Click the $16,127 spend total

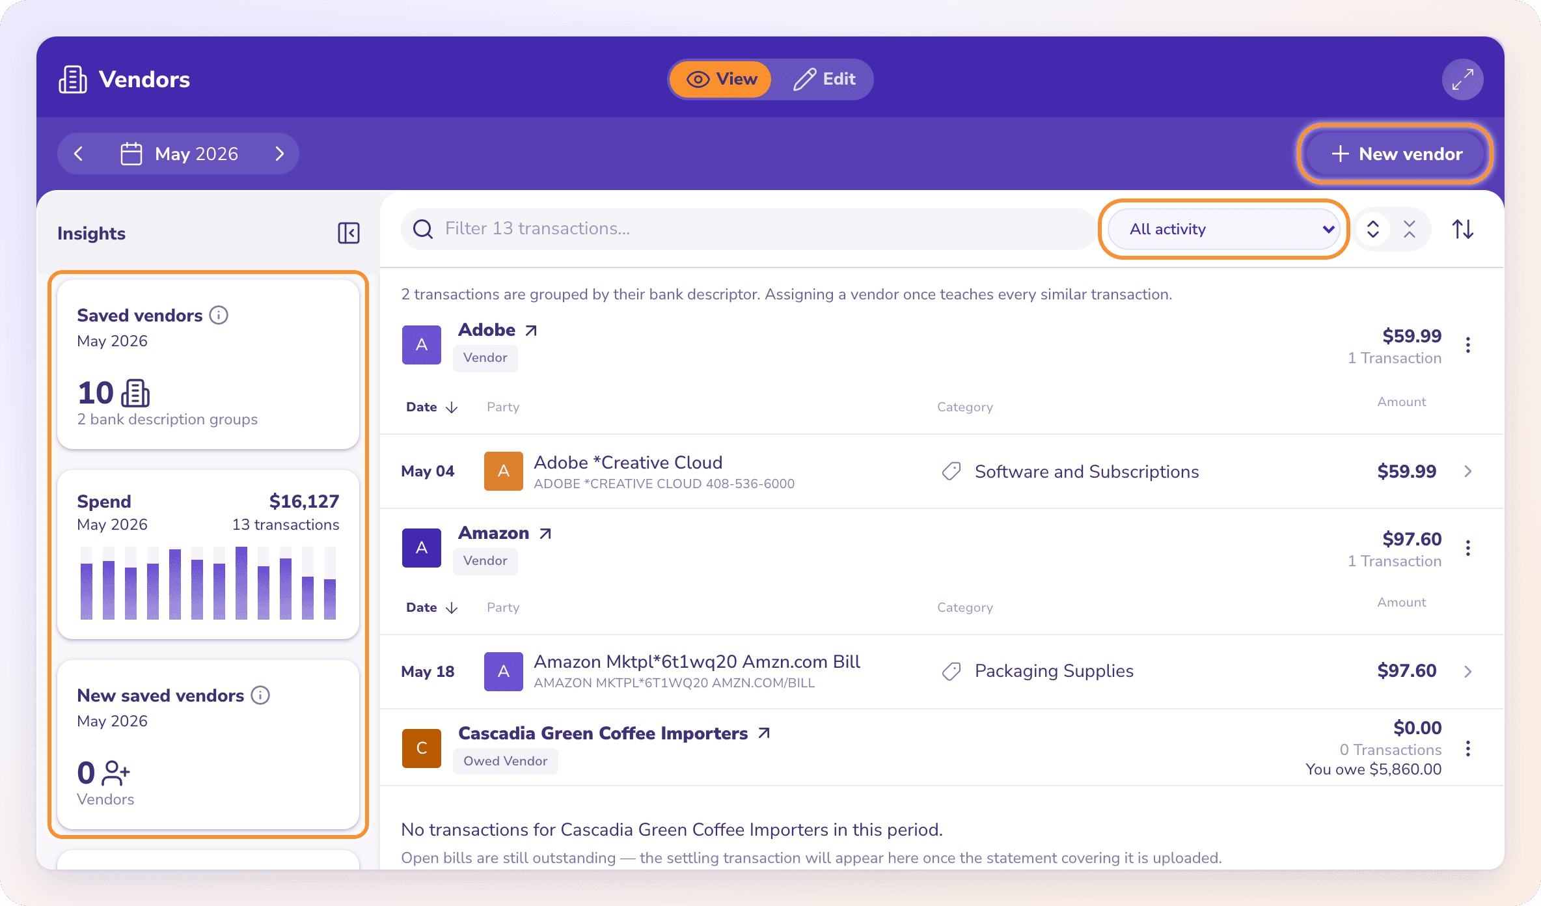[304, 501]
